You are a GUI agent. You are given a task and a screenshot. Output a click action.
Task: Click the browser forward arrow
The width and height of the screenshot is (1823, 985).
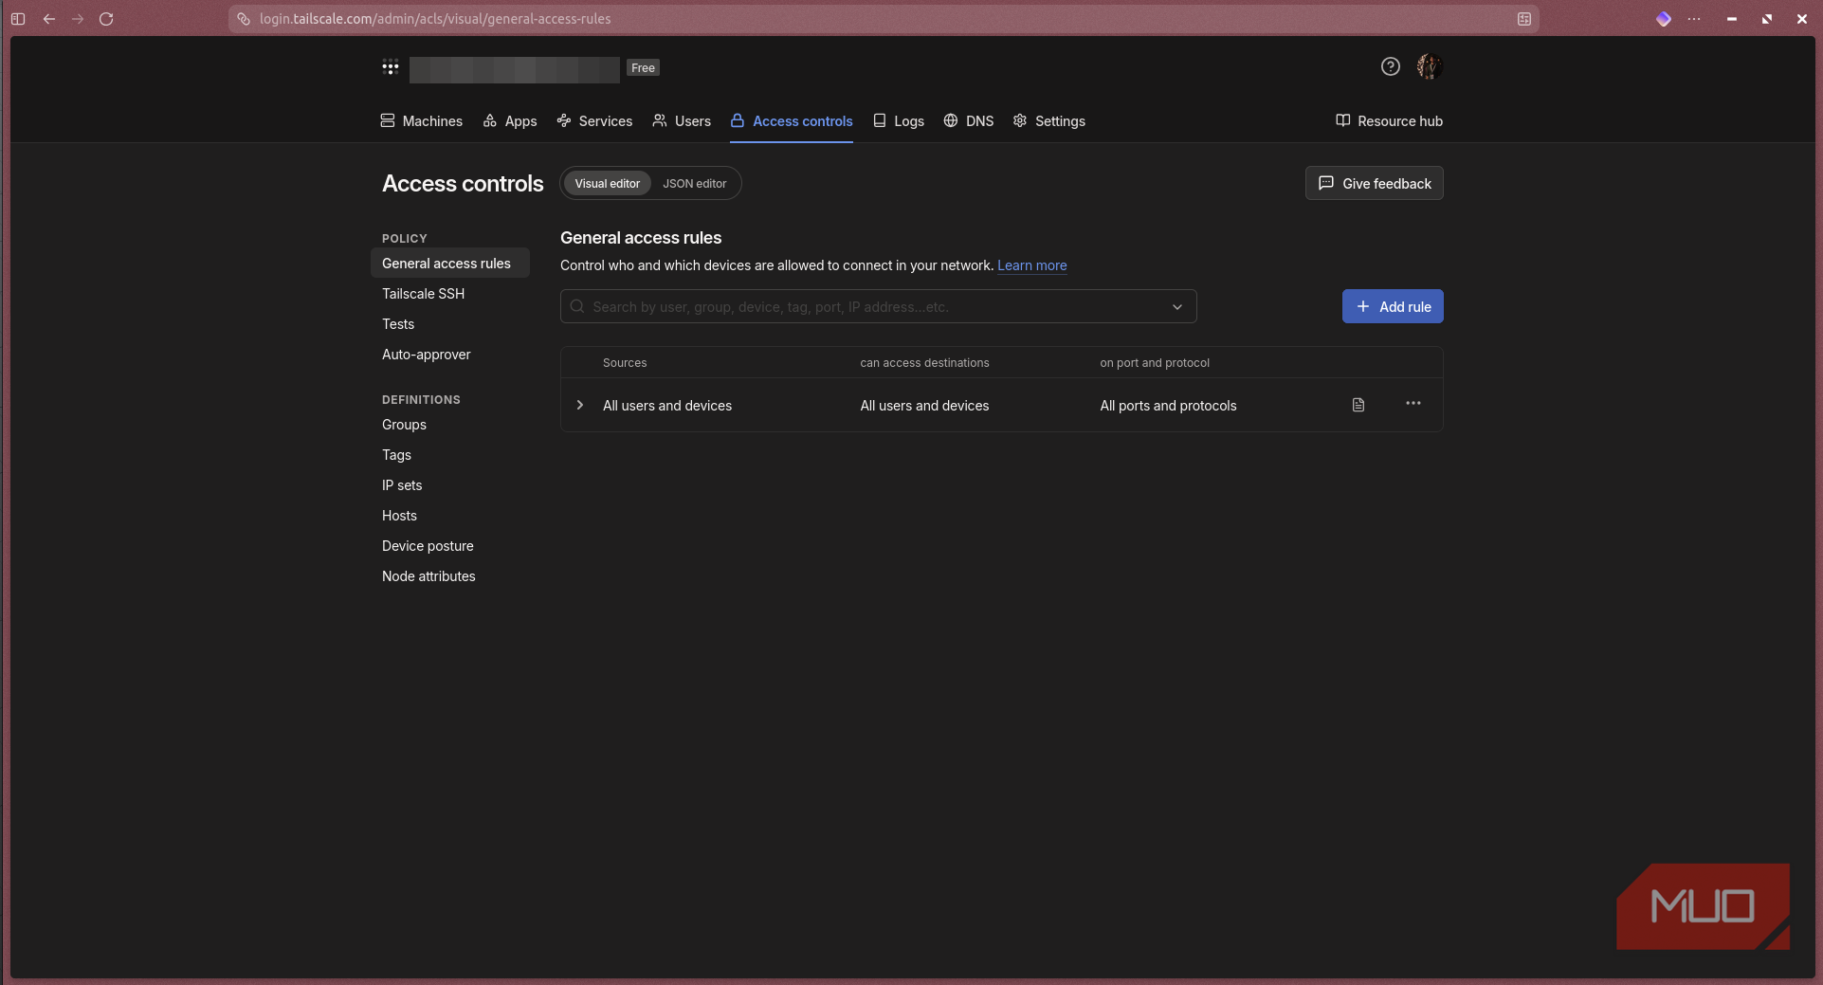click(x=78, y=19)
